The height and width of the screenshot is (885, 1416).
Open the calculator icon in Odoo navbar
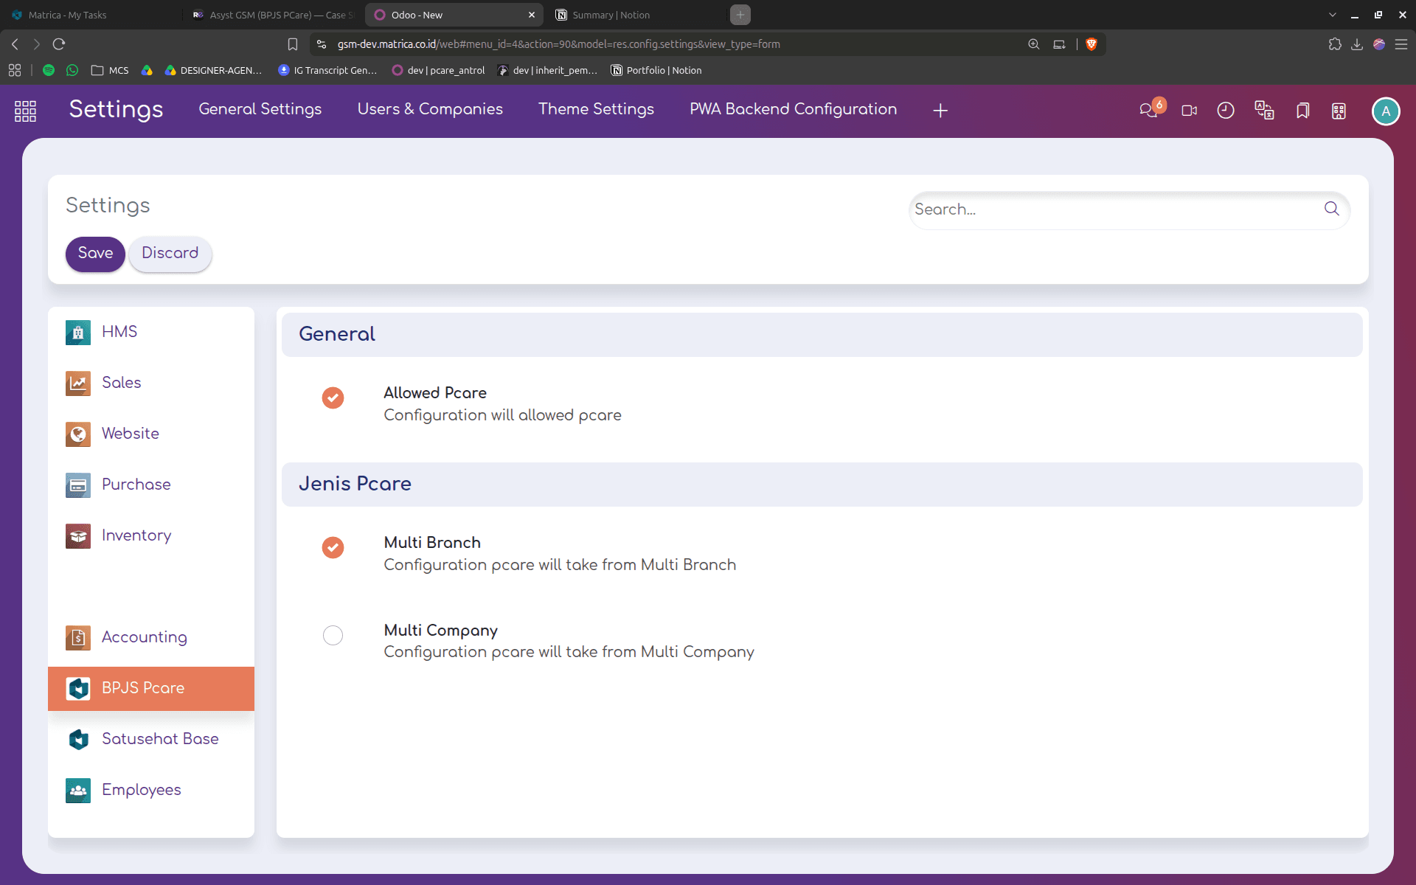(x=1339, y=111)
